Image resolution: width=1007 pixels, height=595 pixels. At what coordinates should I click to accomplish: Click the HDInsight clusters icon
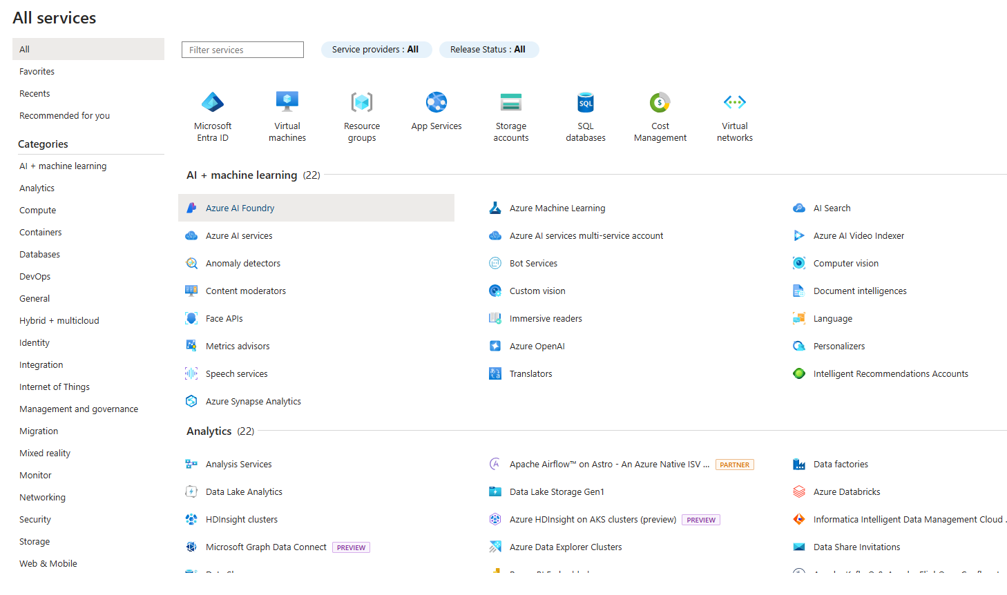[x=191, y=519]
